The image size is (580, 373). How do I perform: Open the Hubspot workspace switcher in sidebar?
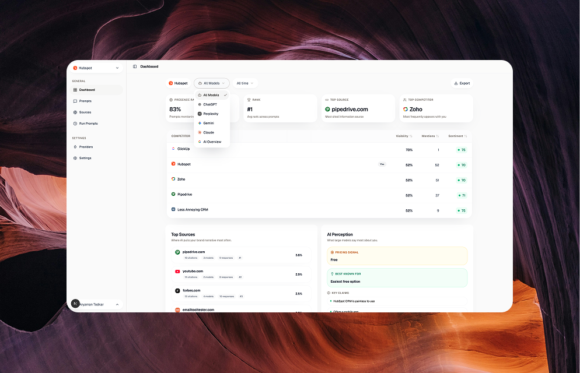pos(96,68)
